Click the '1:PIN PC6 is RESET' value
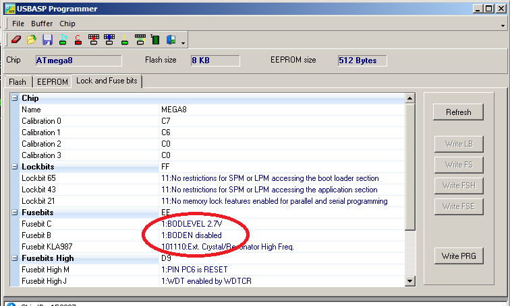Viewport: 510px width, 306px height. coord(194,270)
